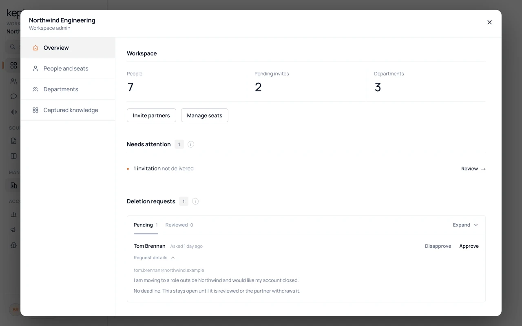
Task: Click the Invite partners button
Action: [151, 115]
